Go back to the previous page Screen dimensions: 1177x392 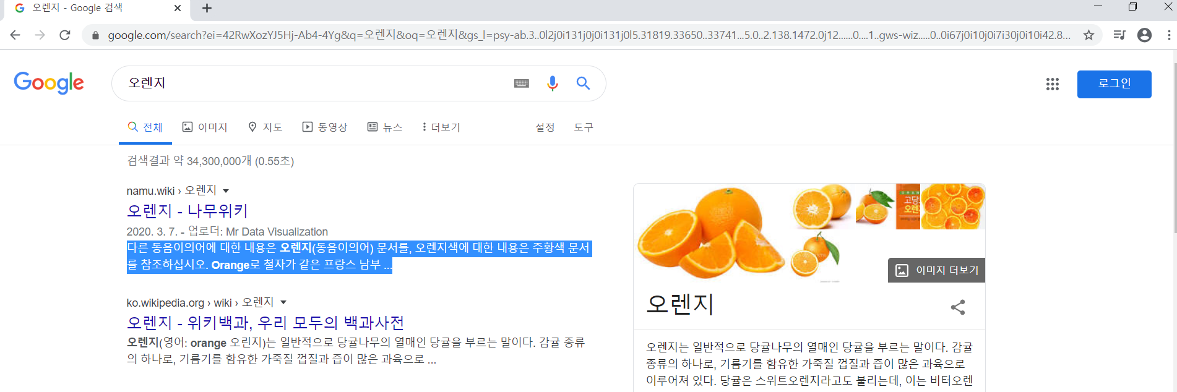pos(15,35)
